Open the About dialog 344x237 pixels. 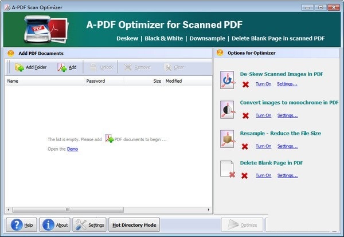(55, 225)
